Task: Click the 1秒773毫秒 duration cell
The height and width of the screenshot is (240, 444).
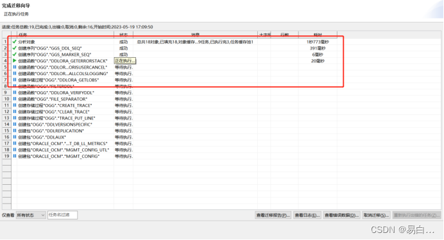Action: point(318,42)
